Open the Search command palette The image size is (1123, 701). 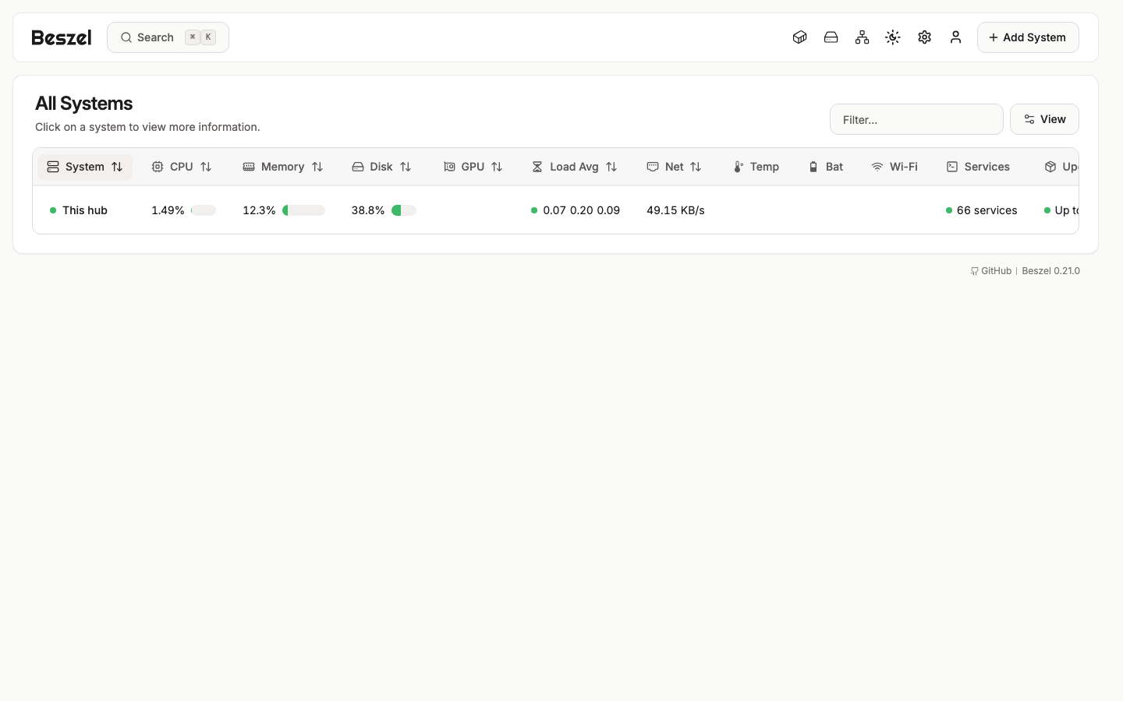pos(168,37)
